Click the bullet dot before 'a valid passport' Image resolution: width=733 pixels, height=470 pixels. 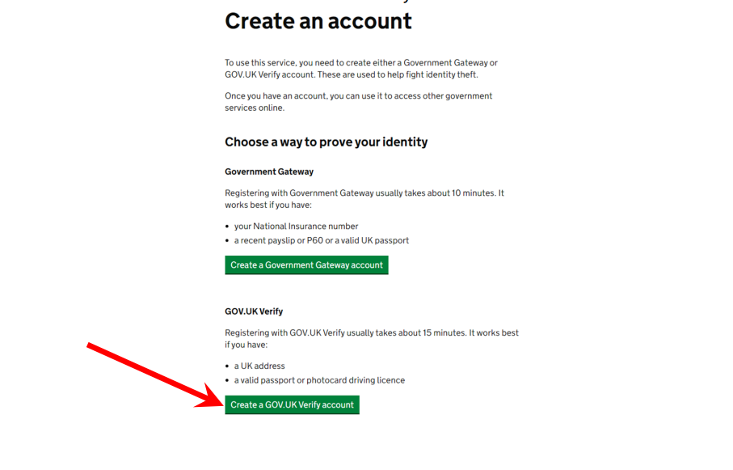point(228,381)
